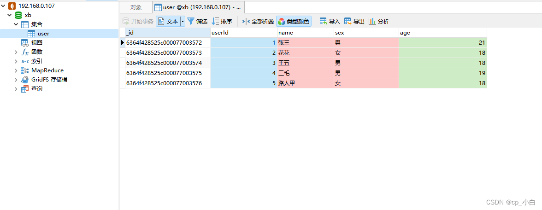Click the GridFS 存储桶 bucket icon

pos(25,79)
